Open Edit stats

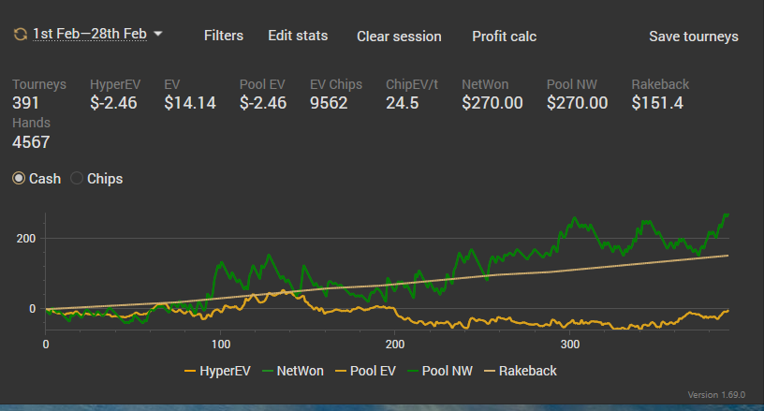pyautogui.click(x=298, y=36)
